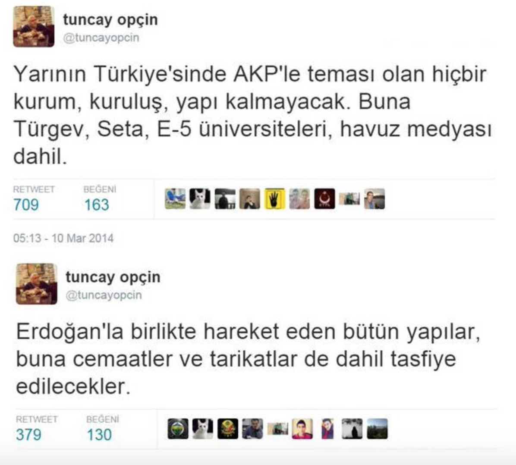
Task: Click the Fenerbahçe crest avatar in second tweet
Action: [178, 429]
